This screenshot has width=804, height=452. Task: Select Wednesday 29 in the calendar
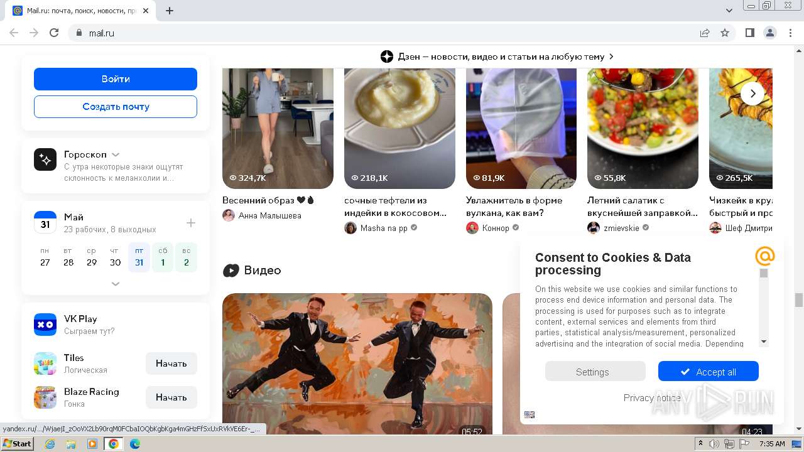click(x=92, y=257)
